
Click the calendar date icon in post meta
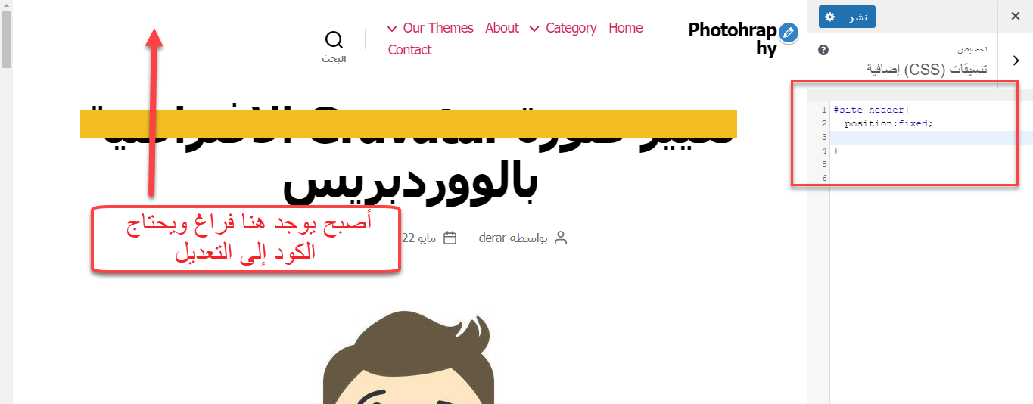coord(450,238)
